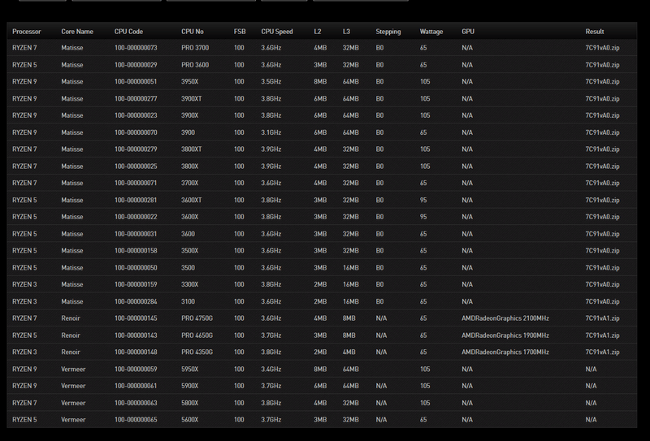
Task: Click the L2 column header
Action: click(x=318, y=32)
